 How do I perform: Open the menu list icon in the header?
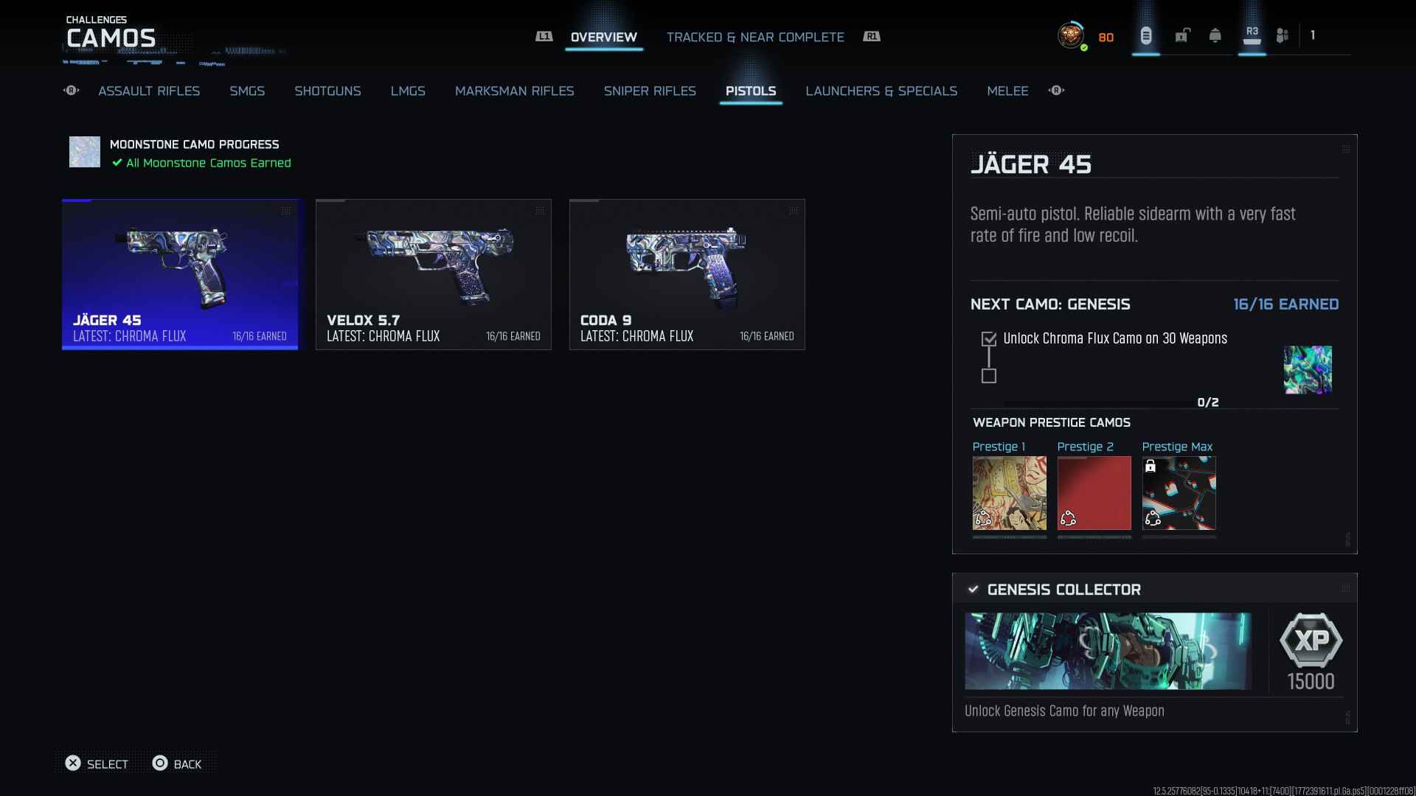[1145, 35]
